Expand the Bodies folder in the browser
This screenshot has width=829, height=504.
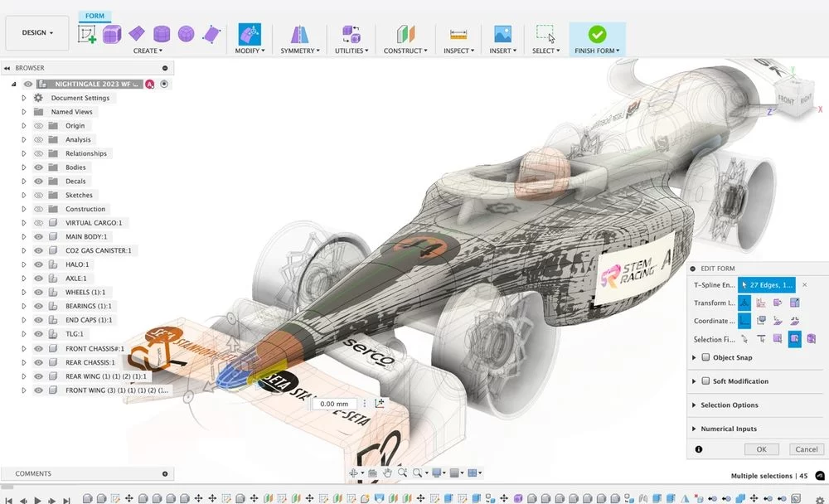click(24, 167)
